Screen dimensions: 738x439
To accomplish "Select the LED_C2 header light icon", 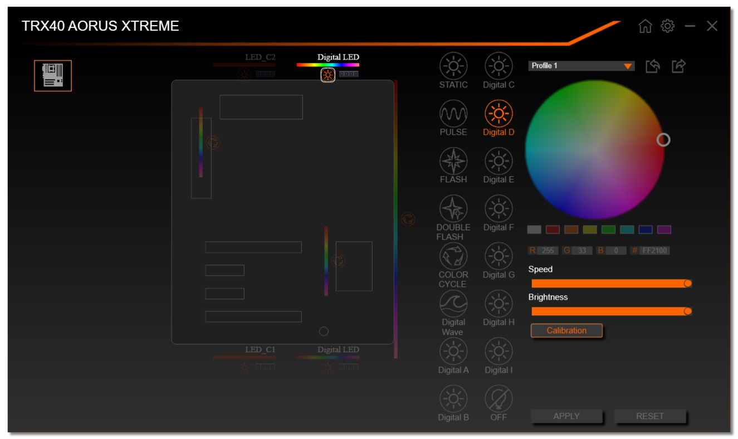I will click(x=244, y=74).
